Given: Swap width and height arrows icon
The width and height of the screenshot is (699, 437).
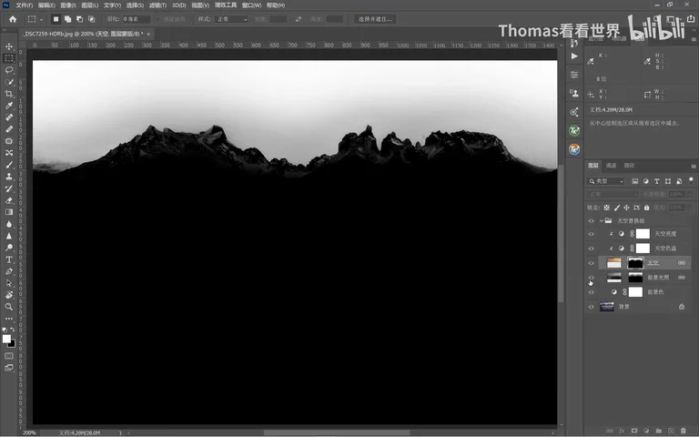Looking at the screenshot, I should [x=299, y=19].
